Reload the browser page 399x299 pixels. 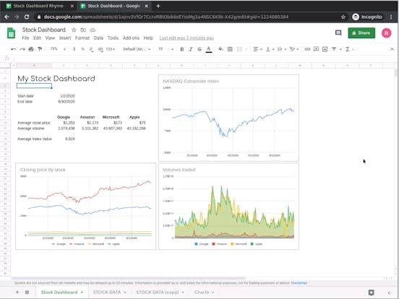(x=27, y=17)
